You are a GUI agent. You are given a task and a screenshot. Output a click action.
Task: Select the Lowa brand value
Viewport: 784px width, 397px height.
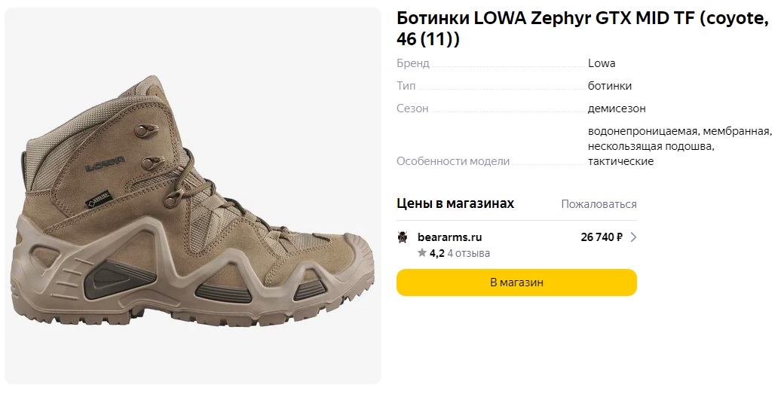coord(602,63)
